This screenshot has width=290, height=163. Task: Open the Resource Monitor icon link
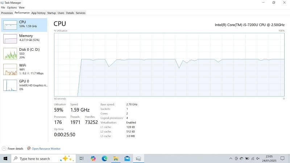coord(29,149)
